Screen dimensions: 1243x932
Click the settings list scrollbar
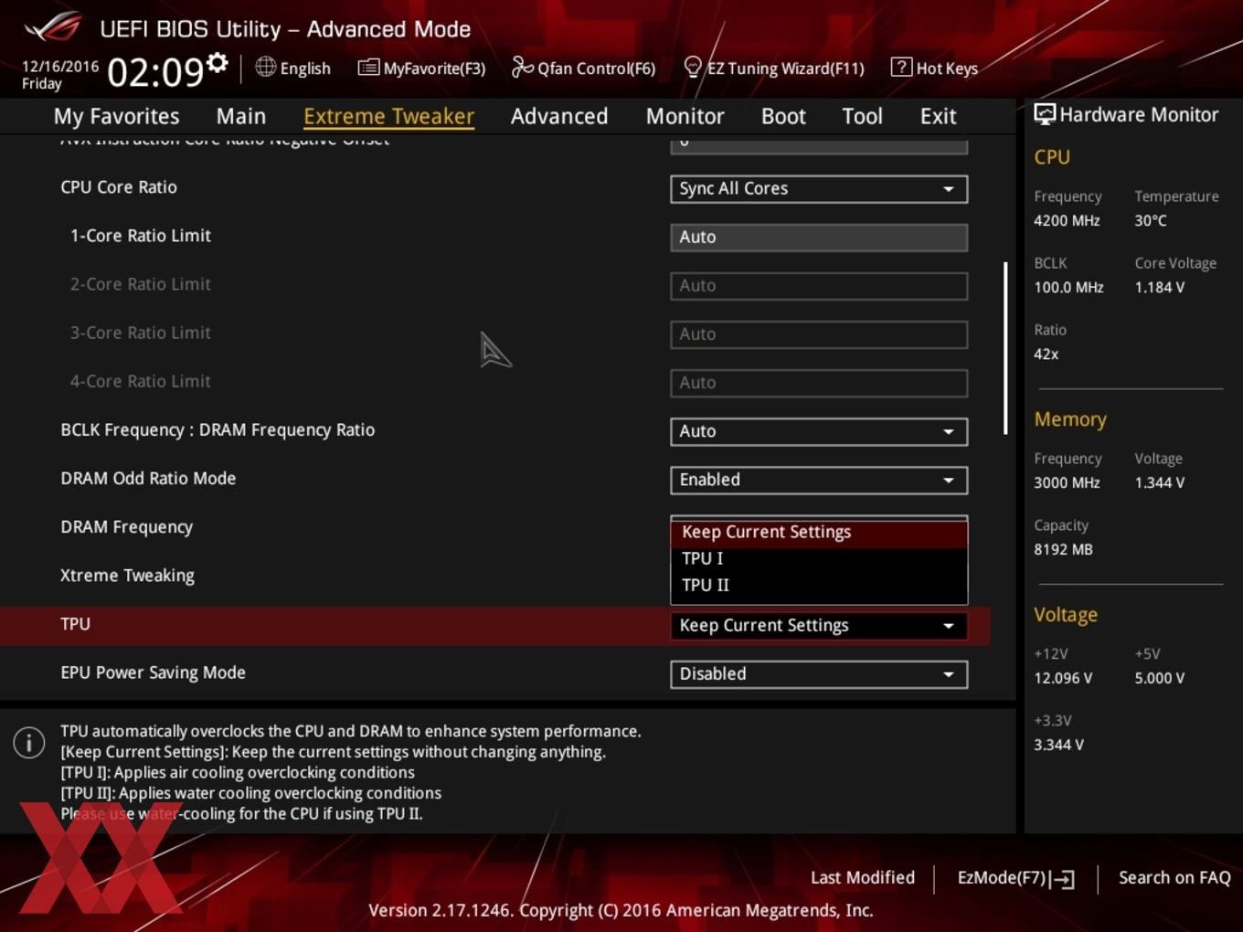coord(1005,348)
